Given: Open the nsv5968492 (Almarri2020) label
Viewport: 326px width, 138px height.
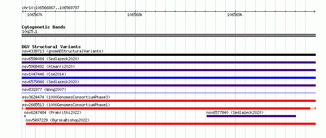Looking at the screenshot, I should 48,66.
